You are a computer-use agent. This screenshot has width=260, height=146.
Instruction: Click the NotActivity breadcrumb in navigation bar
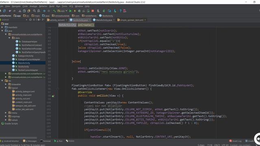pyautogui.click(x=106, y=16)
